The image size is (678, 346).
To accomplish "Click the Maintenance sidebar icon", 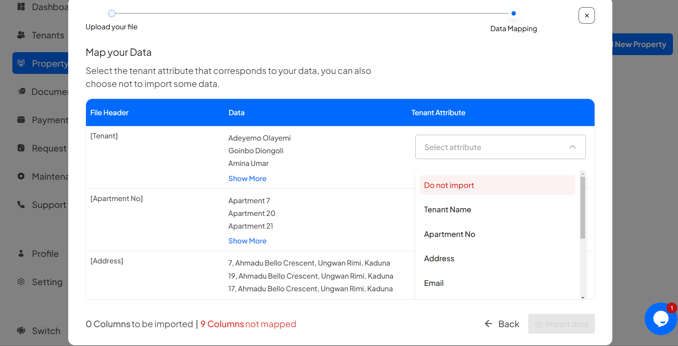I will point(21,176).
